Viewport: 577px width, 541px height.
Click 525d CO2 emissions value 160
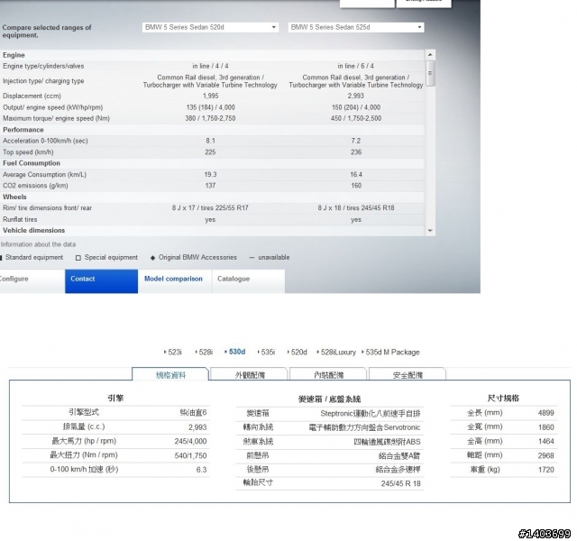pyautogui.click(x=356, y=186)
